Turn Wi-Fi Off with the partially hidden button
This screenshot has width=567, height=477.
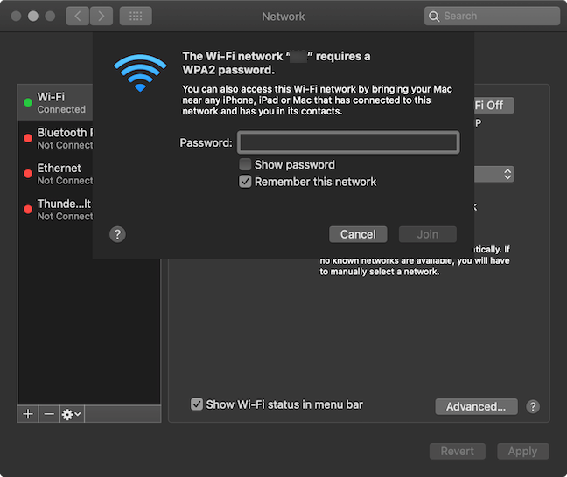[493, 106]
